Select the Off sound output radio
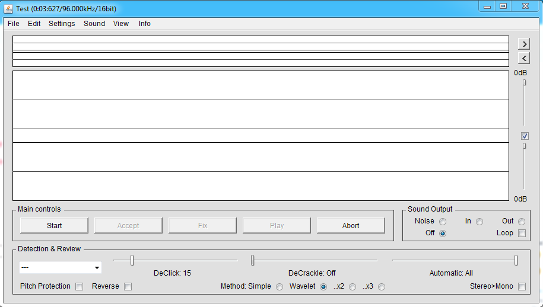 pyautogui.click(x=443, y=234)
